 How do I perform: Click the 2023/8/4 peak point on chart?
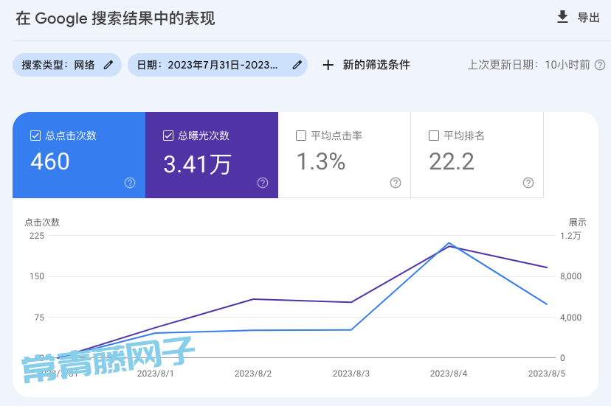click(449, 243)
